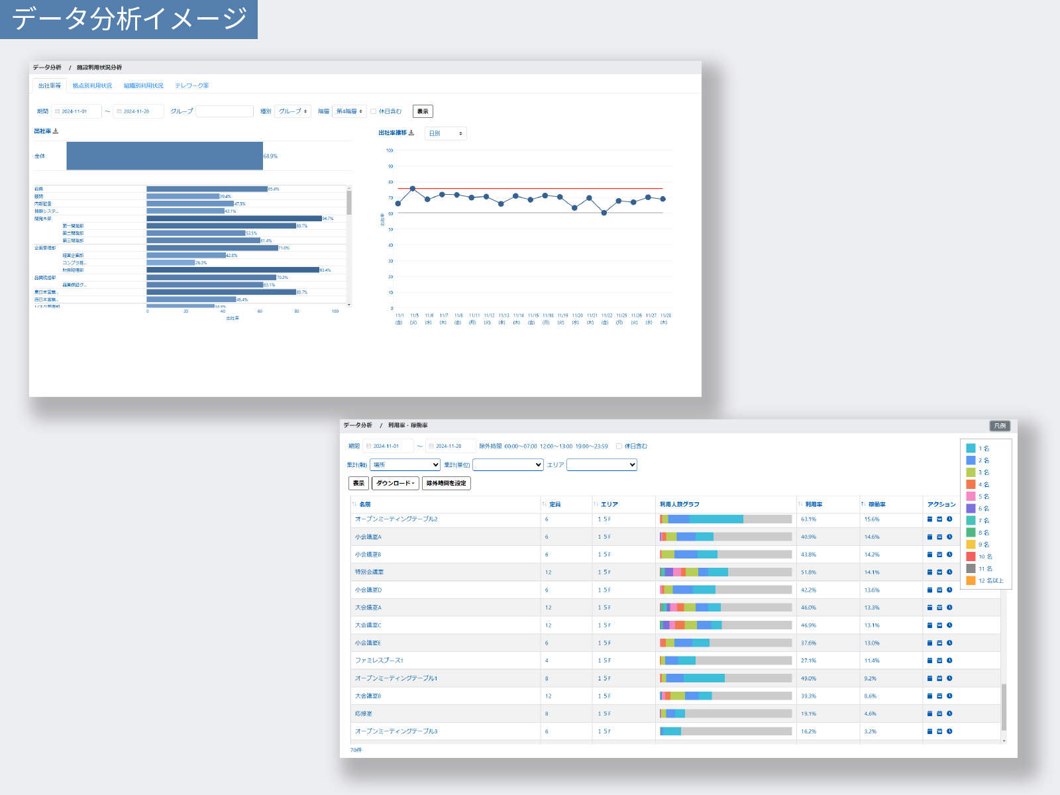Click the ダウンロード button

point(395,484)
